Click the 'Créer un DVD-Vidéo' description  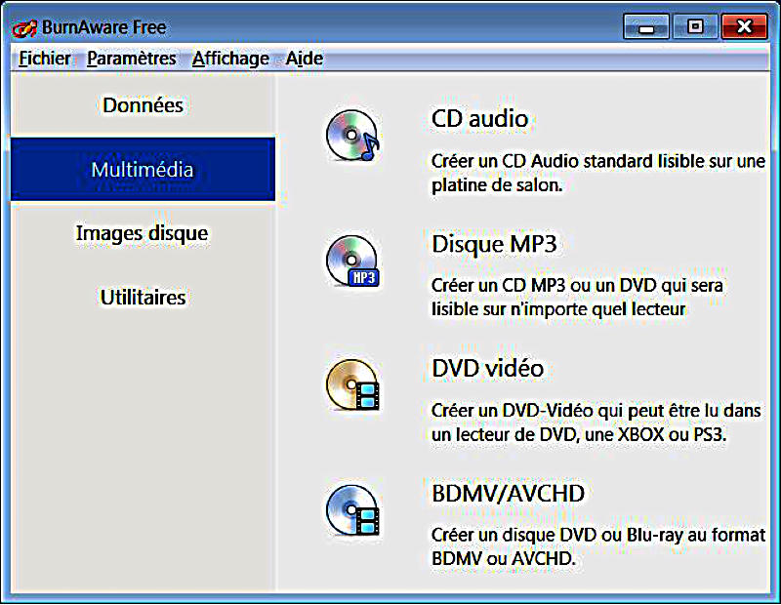596,423
